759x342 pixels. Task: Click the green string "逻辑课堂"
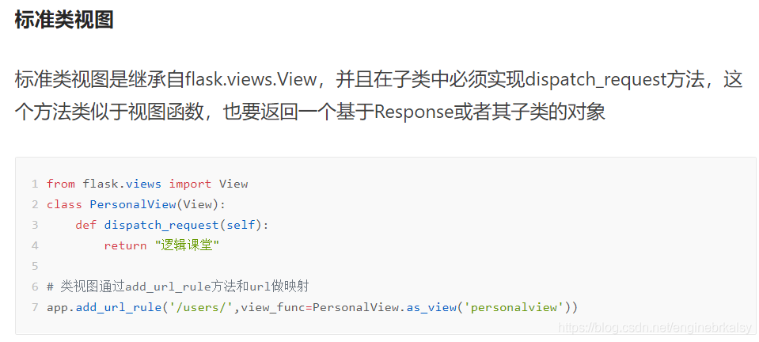pyautogui.click(x=187, y=245)
